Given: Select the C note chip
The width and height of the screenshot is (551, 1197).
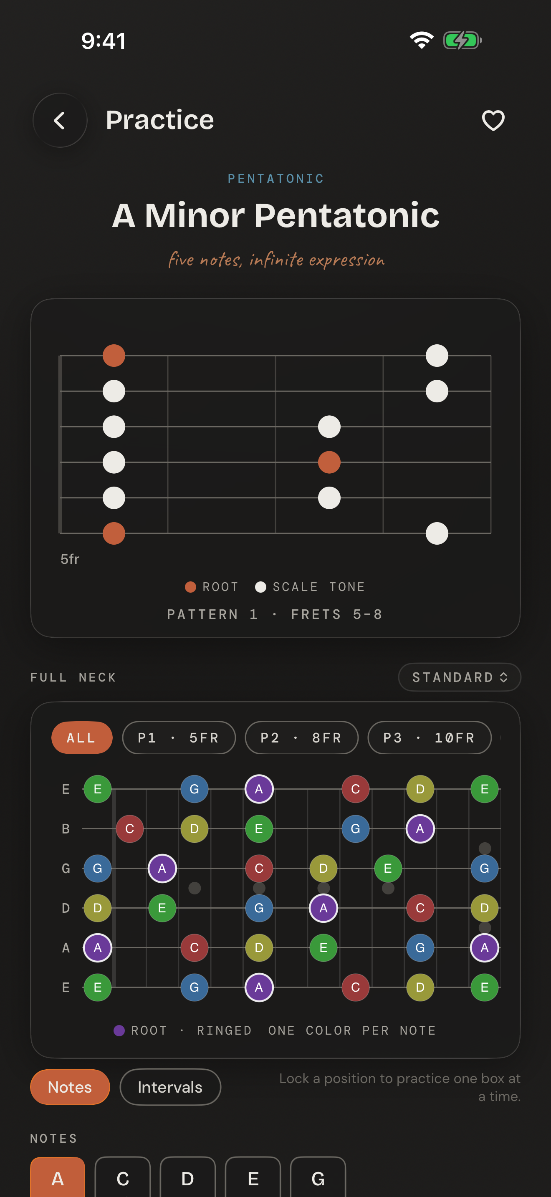Looking at the screenshot, I should (123, 1177).
